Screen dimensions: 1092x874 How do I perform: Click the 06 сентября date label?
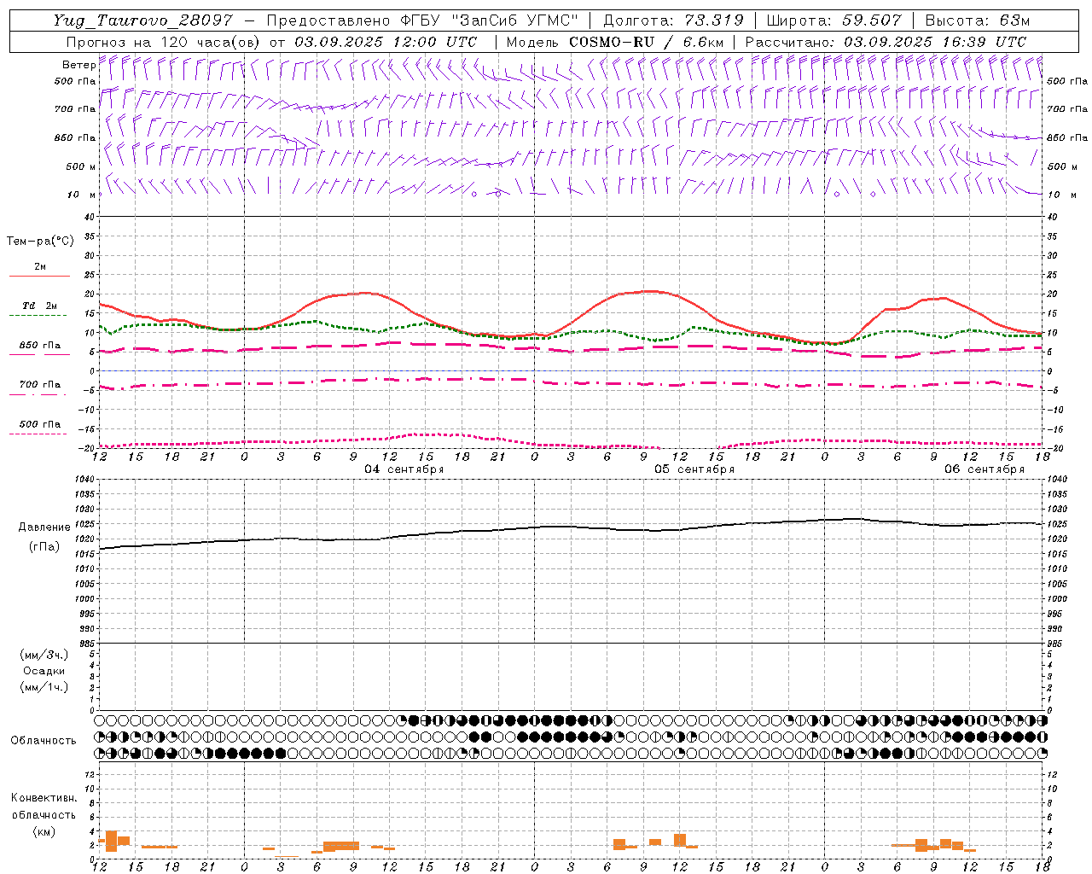985,469
